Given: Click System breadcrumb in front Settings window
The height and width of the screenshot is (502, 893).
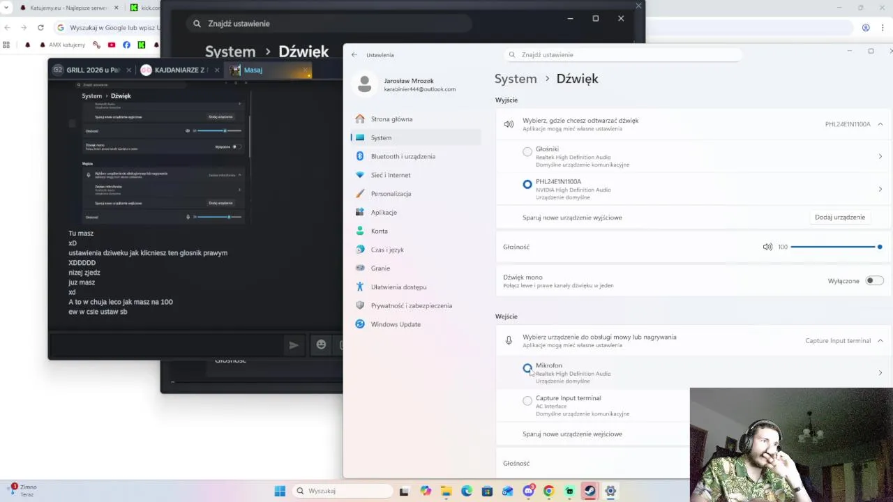Looking at the screenshot, I should [x=516, y=79].
